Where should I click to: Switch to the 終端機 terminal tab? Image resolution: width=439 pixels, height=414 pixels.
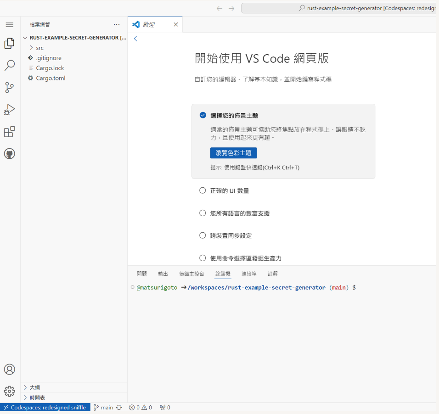coord(223,274)
